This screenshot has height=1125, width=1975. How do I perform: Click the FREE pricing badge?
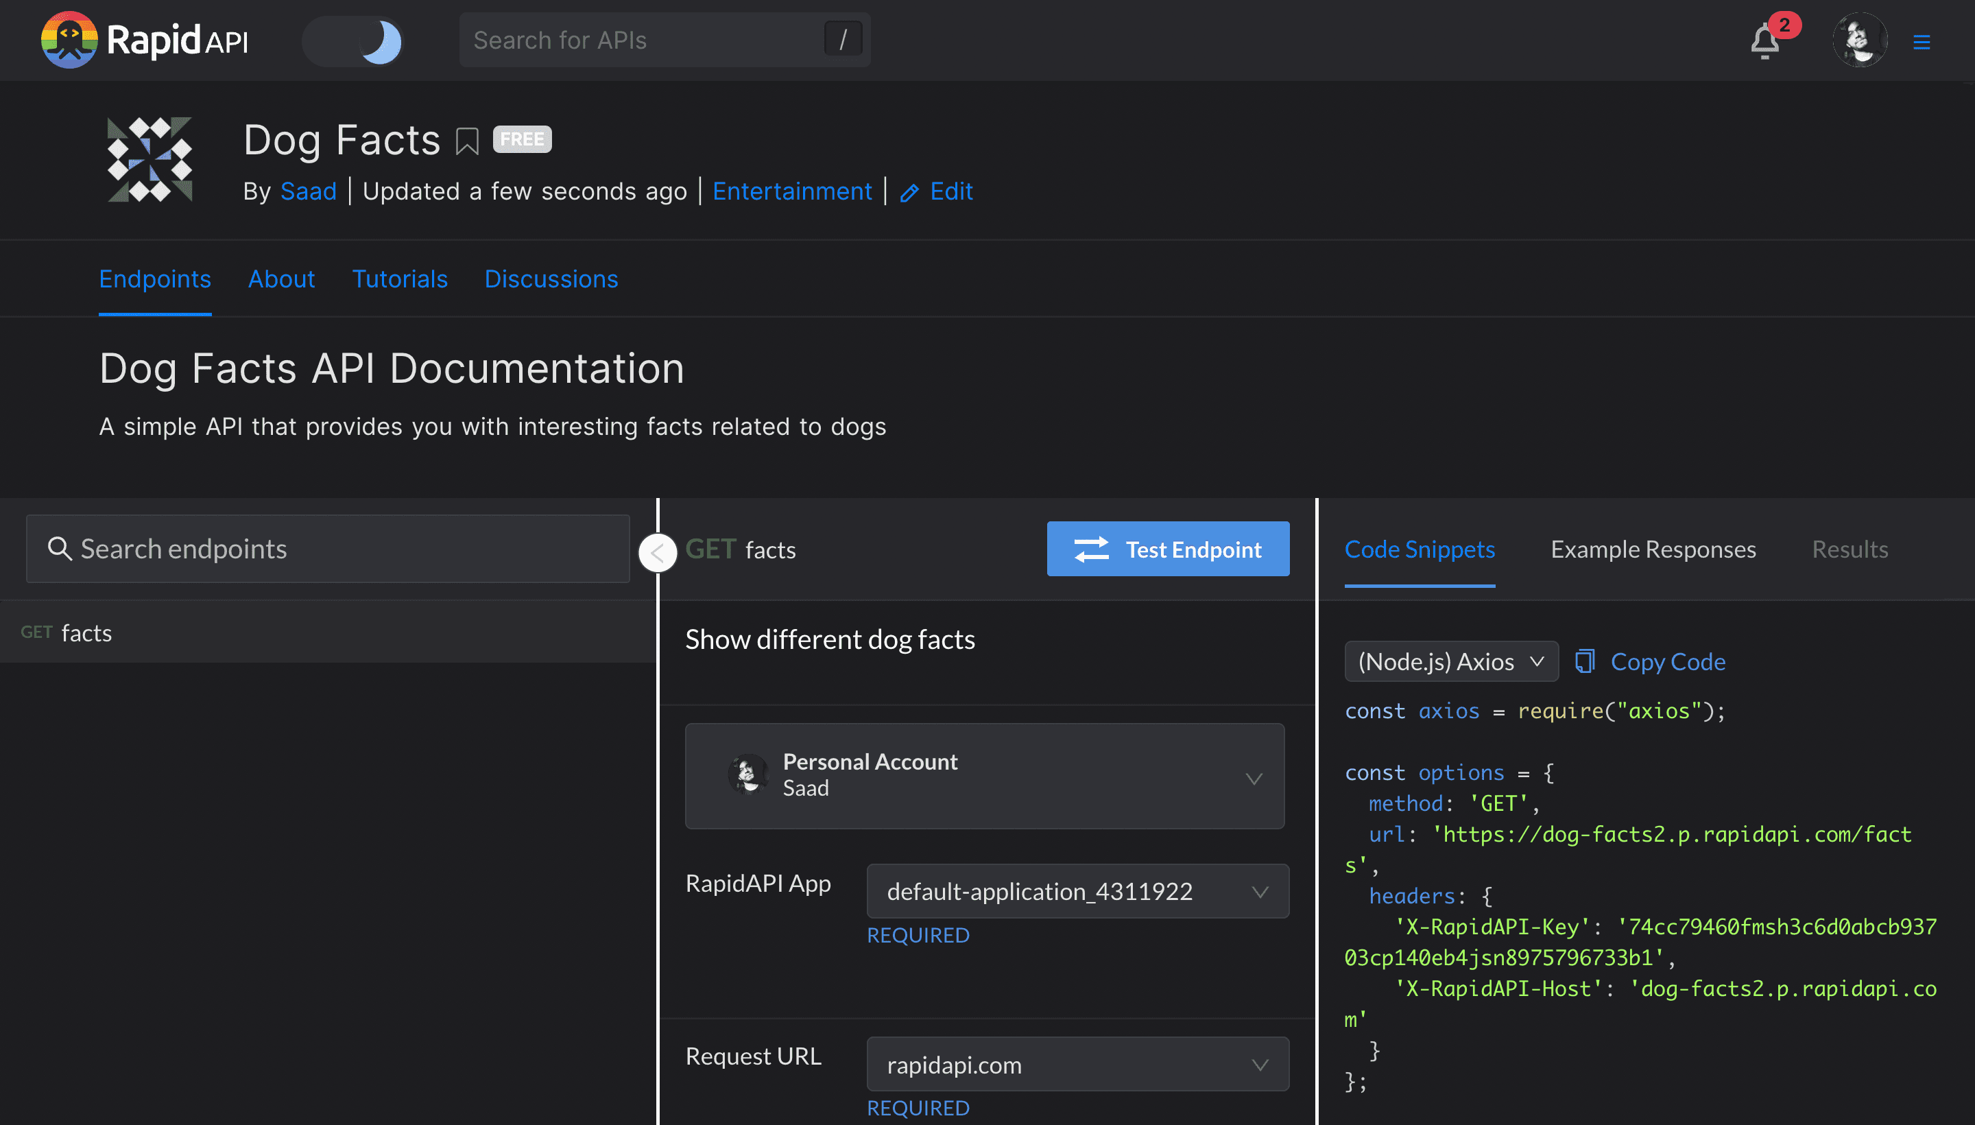pyautogui.click(x=522, y=139)
